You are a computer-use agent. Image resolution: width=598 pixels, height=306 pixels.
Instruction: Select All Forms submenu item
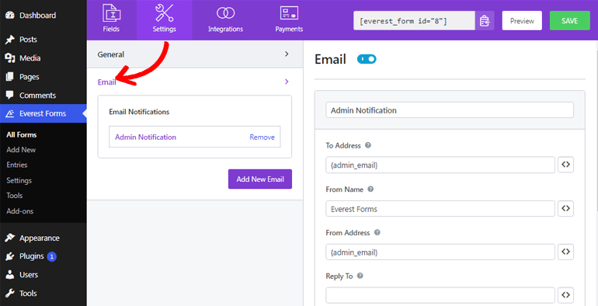pyautogui.click(x=22, y=134)
